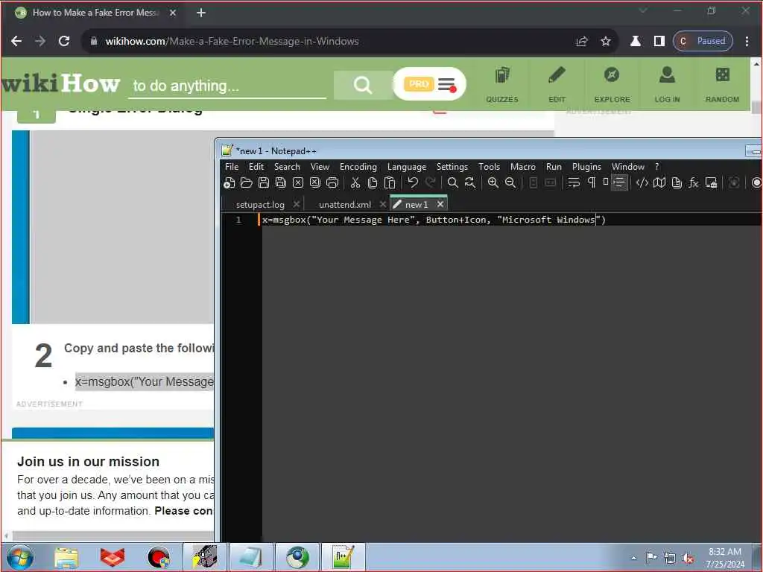Click the Close All toolbar icon
The image size is (763, 572).
[315, 183]
